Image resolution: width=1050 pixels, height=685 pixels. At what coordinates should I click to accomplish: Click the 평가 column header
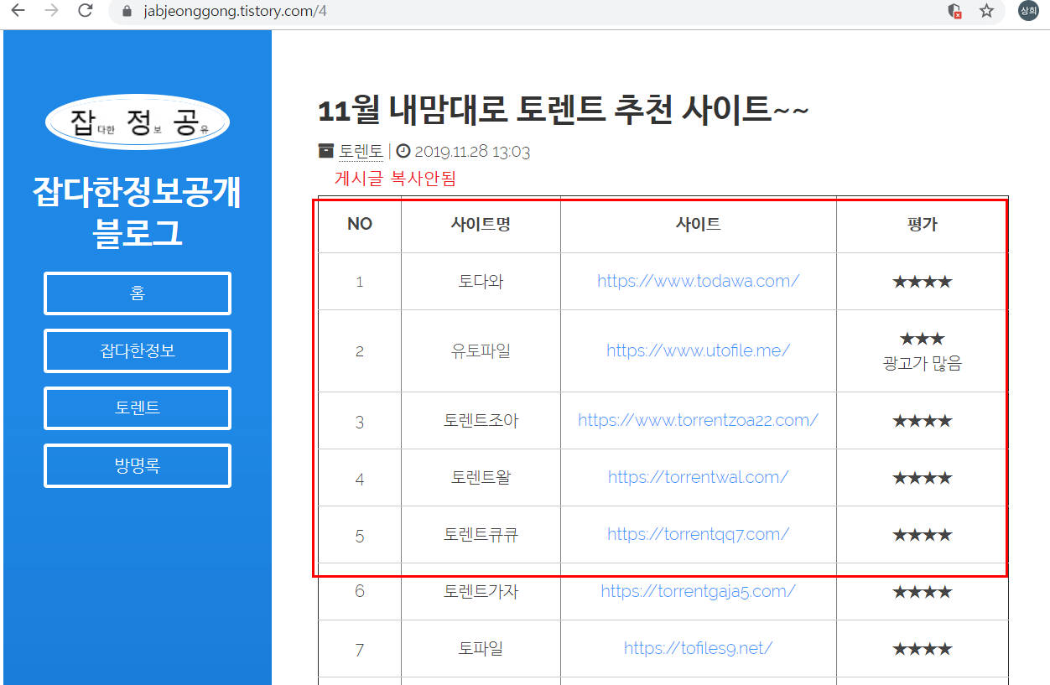[x=922, y=224]
